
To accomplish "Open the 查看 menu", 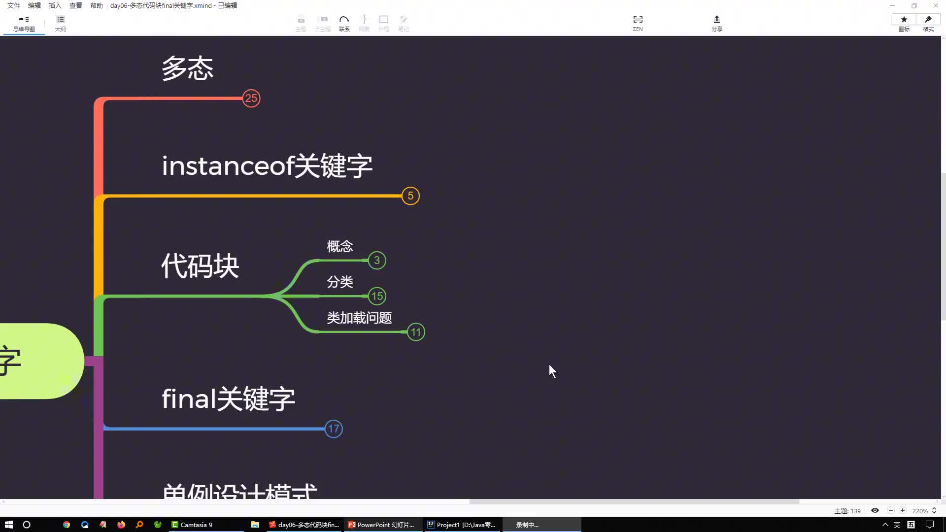I will tap(76, 5).
